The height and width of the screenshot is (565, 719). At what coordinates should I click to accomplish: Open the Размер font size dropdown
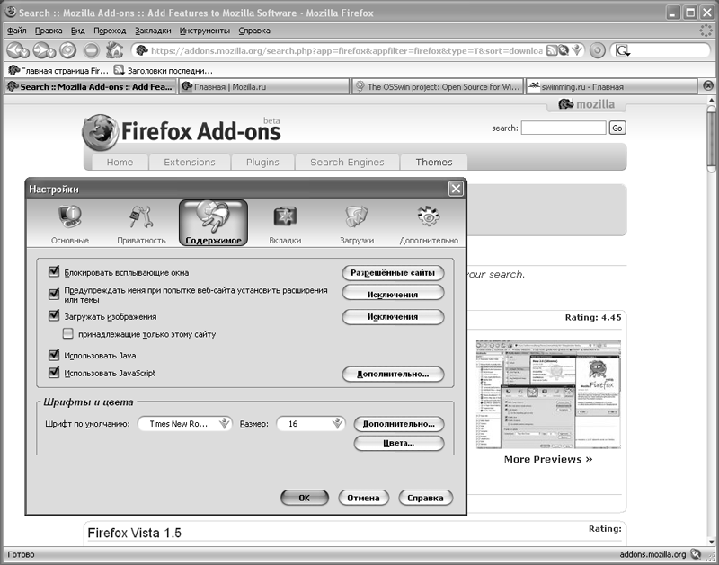point(311,424)
